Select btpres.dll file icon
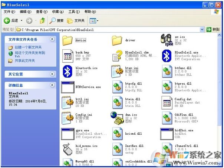 (x=167, y=87)
